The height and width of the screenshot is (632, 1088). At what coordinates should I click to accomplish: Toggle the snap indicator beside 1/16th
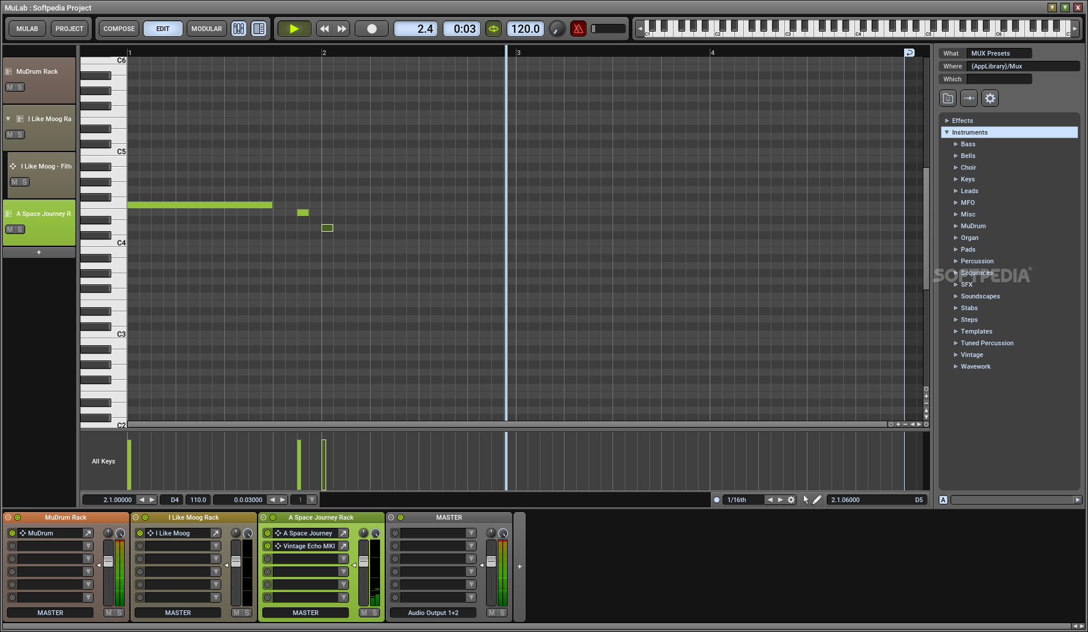(x=716, y=500)
